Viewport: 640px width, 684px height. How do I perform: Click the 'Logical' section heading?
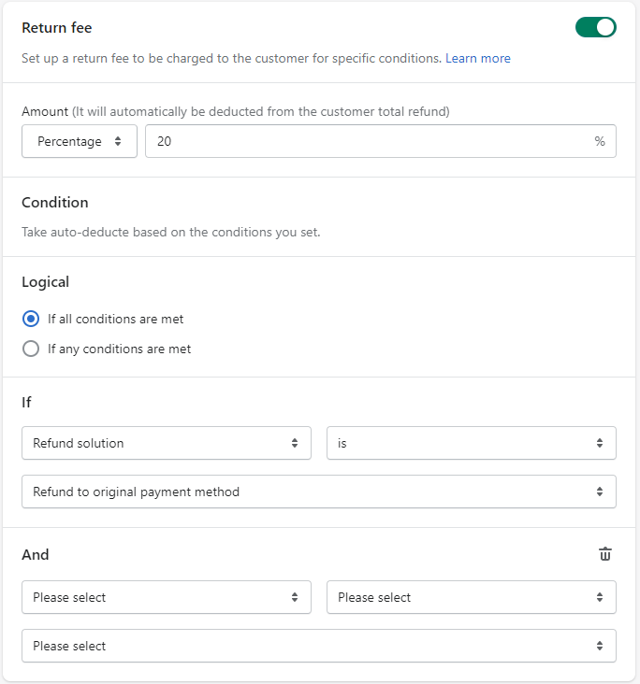pyautogui.click(x=46, y=282)
